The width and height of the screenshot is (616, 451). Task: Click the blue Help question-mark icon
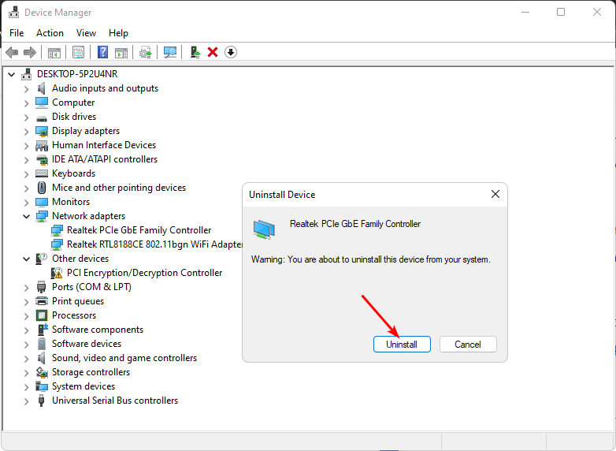click(x=103, y=52)
